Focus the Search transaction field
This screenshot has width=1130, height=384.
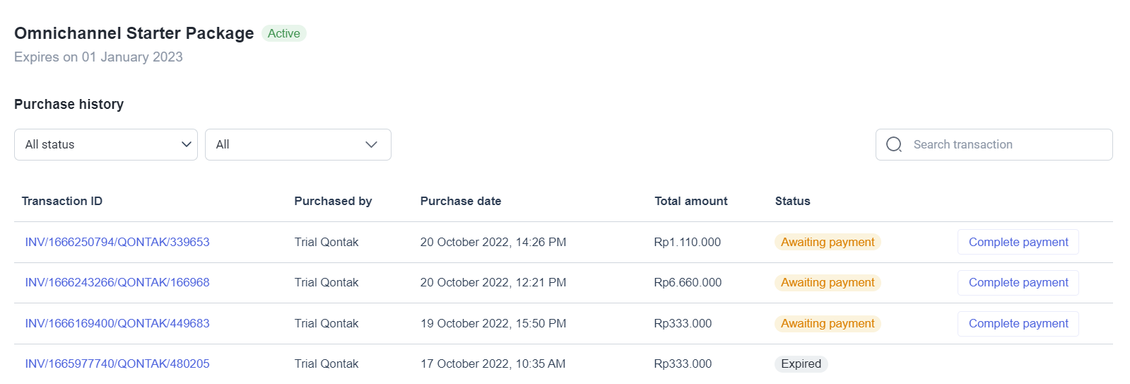pyautogui.click(x=994, y=144)
